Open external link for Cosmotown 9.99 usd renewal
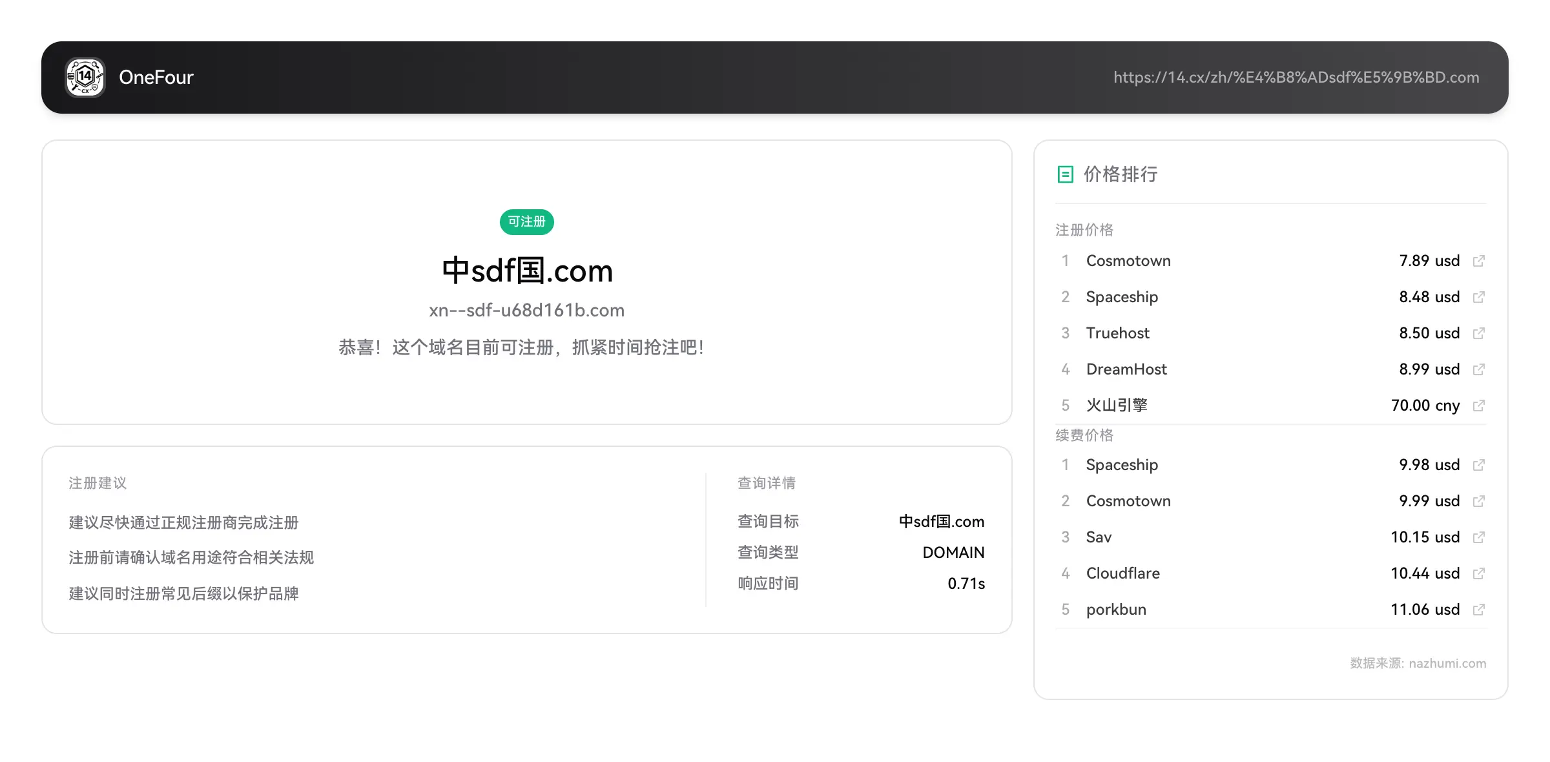Screen dimensions: 1550x762 click(1478, 501)
